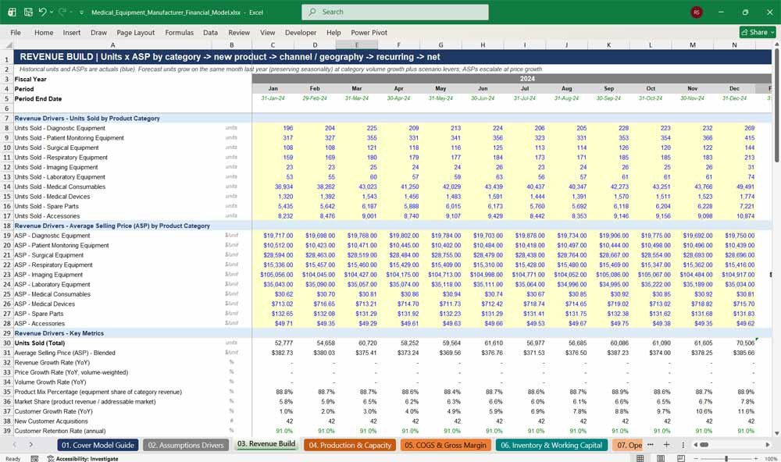The width and height of the screenshot is (781, 462).
Task: Click the previous sheet navigation arrow
Action: click(14, 445)
